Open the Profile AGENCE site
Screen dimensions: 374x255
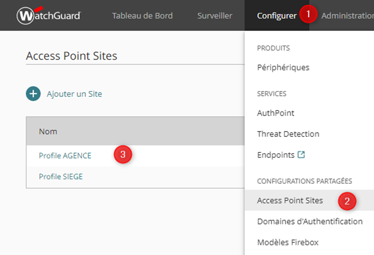point(65,156)
